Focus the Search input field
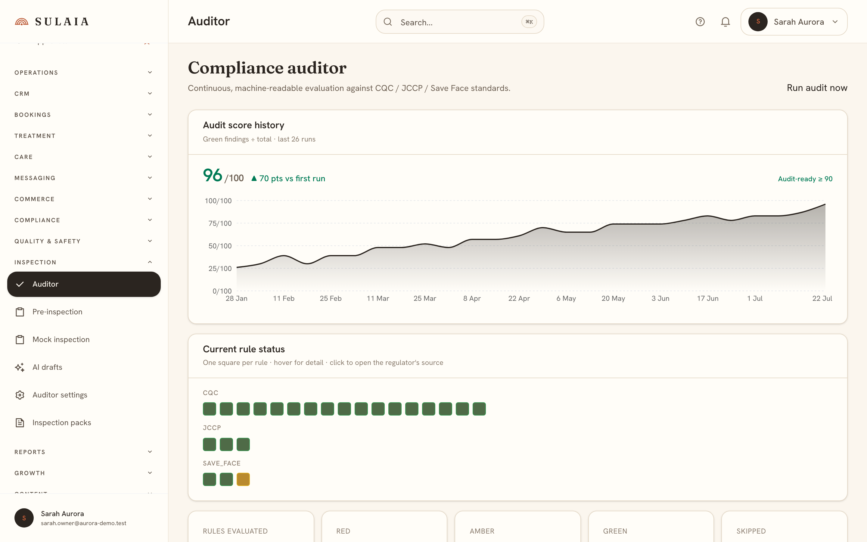The height and width of the screenshot is (542, 867). click(x=460, y=22)
